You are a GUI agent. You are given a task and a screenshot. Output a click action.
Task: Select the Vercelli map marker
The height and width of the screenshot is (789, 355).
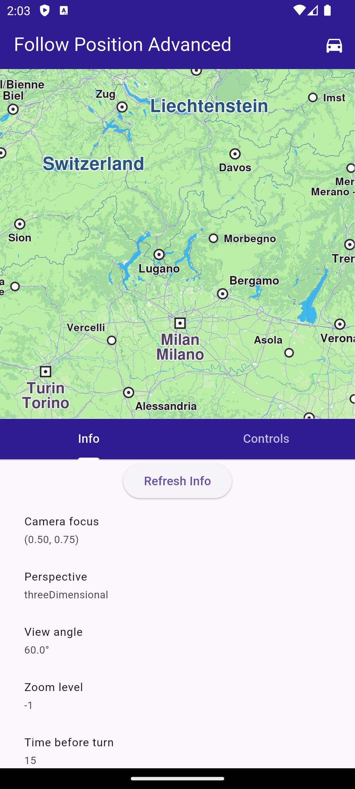(x=112, y=340)
